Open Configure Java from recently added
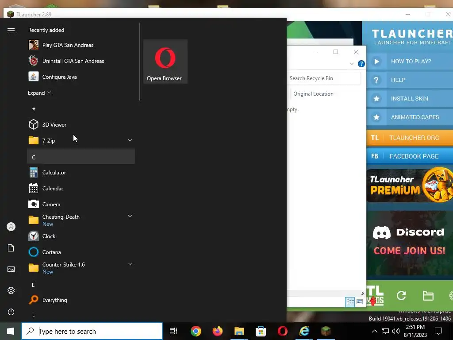This screenshot has width=453, height=340. point(81,77)
